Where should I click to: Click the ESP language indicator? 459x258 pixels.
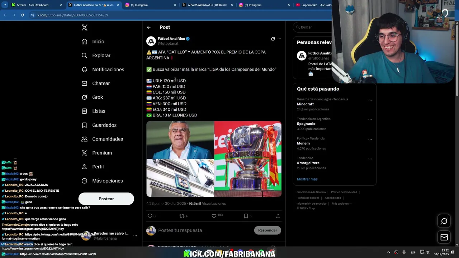pyautogui.click(x=413, y=252)
